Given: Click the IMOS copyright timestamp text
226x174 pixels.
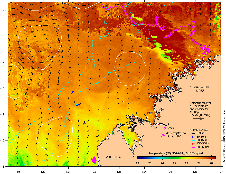Looking at the screenshot, I should (x=224, y=136).
